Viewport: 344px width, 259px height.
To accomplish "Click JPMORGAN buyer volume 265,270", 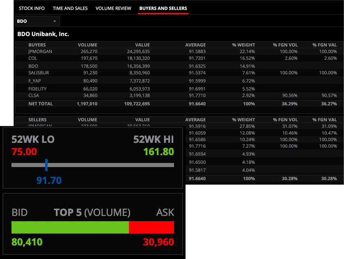I will click(x=89, y=52).
